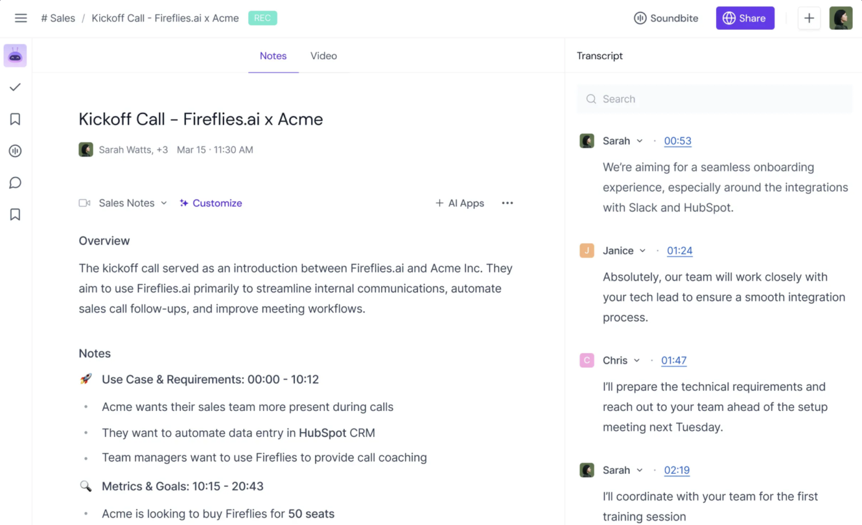862x525 pixels.
Task: Open the Fireflies bot sidebar icon
Action: tap(15, 55)
